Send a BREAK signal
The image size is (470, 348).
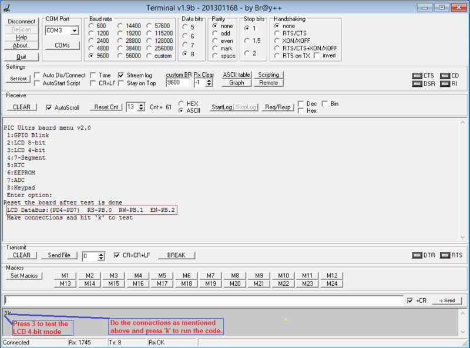coord(176,255)
